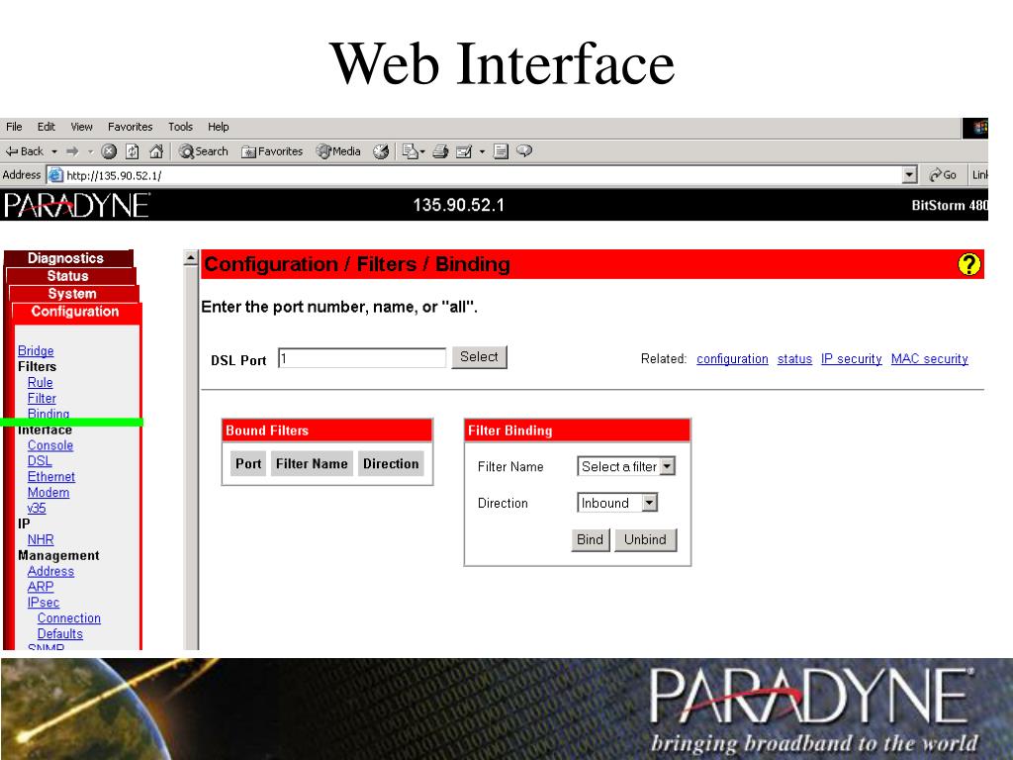The image size is (1013, 760).
Task: Open the Connection link under IPsec
Action: click(69, 617)
